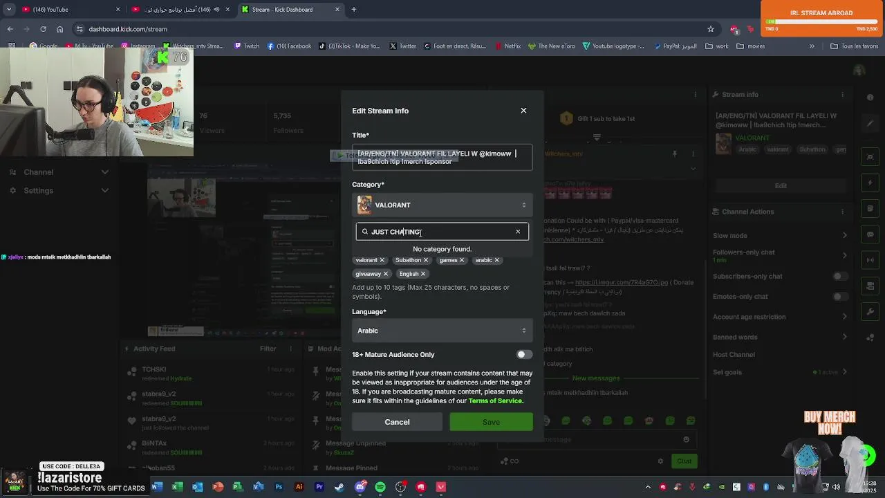Open Premiere Pro from the taskbar
Screen dimensions: 885x498
[x=319, y=487]
